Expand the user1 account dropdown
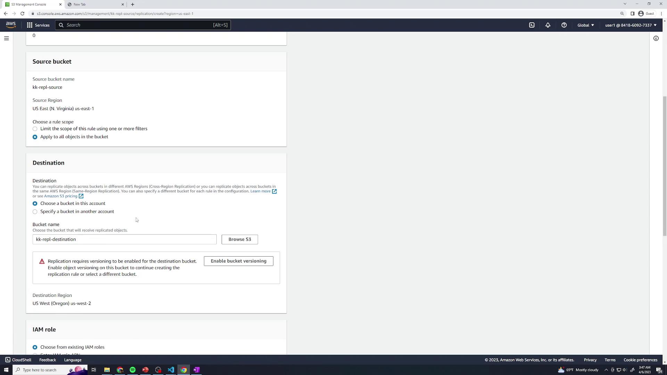This screenshot has width=667, height=375. point(631,25)
